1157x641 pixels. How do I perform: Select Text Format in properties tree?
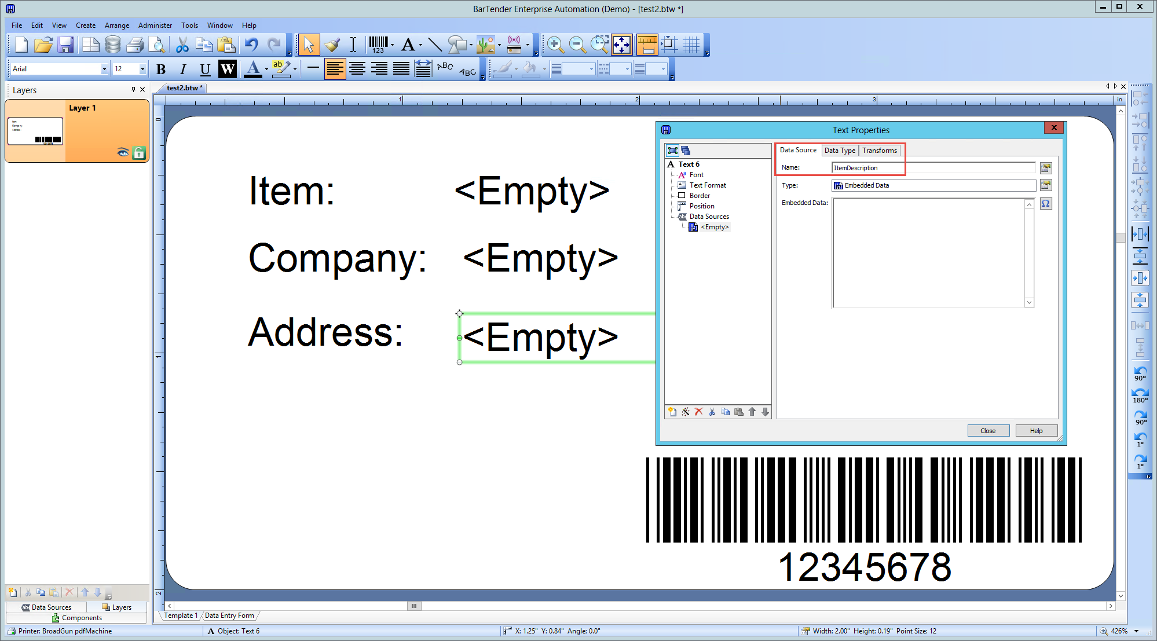pyautogui.click(x=708, y=185)
